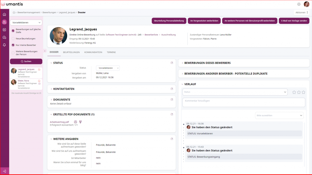Open the statistics chart icon in sidebar
Image resolution: width=312 pixels, height=175 pixels.
(4, 30)
